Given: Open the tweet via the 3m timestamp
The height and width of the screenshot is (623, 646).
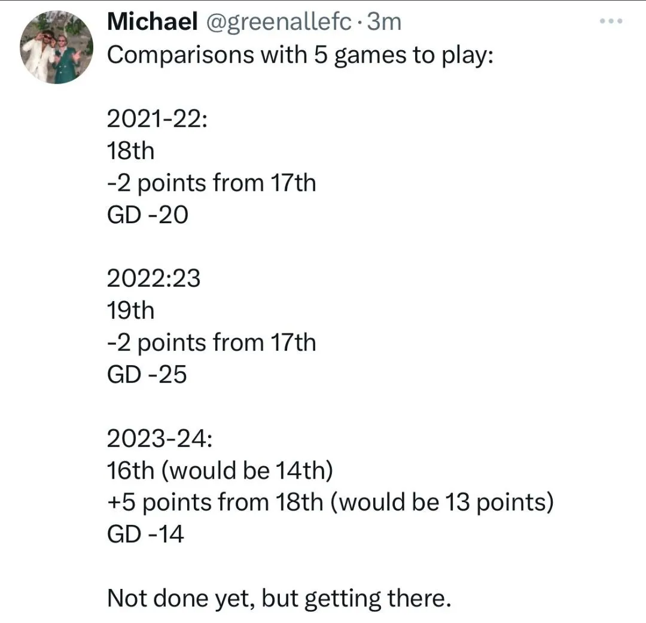Looking at the screenshot, I should pos(384,22).
